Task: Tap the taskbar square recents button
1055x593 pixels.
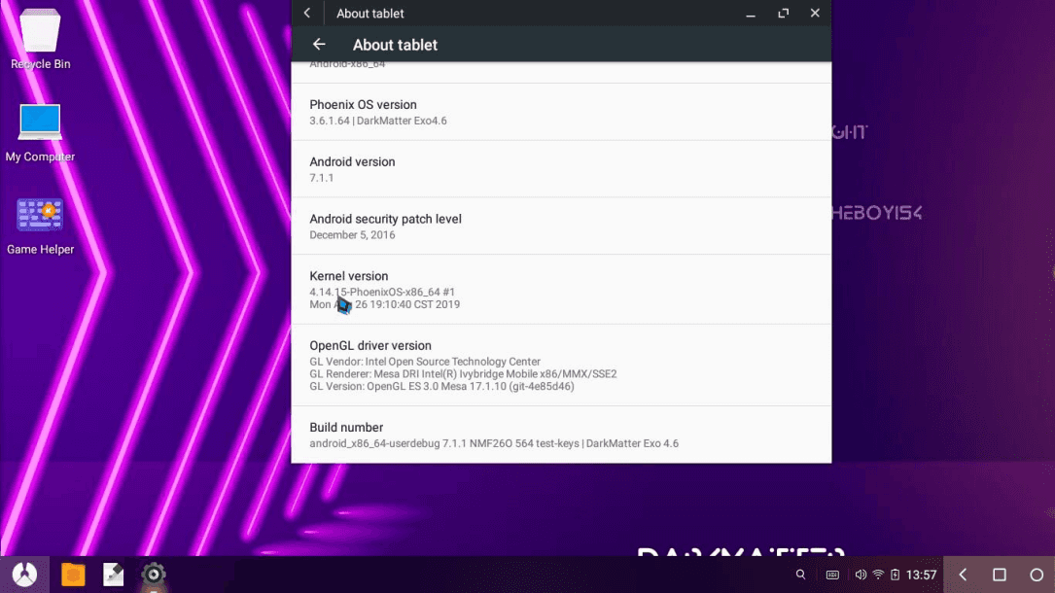Action: point(1000,575)
